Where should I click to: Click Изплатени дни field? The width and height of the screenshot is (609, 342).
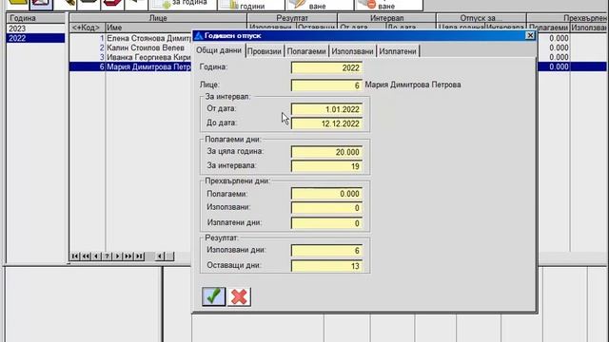[x=326, y=223]
